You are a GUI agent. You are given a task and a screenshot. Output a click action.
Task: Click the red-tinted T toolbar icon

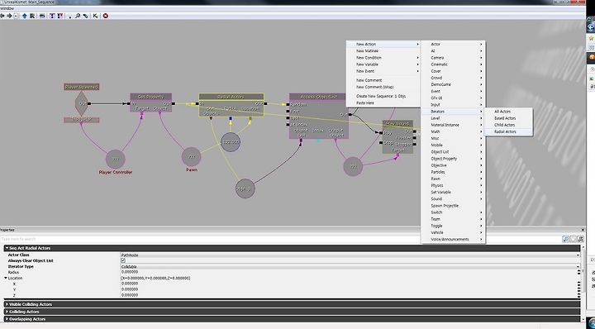tap(59, 16)
